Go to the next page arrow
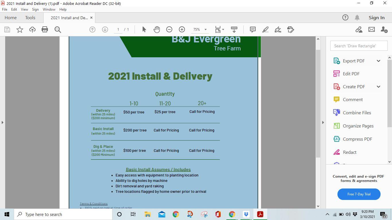392x220 pixels. click(105, 30)
